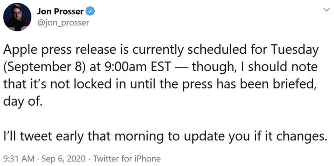334x166 pixels.
Task: Click the "(September 8)" text
Action: coord(43,68)
